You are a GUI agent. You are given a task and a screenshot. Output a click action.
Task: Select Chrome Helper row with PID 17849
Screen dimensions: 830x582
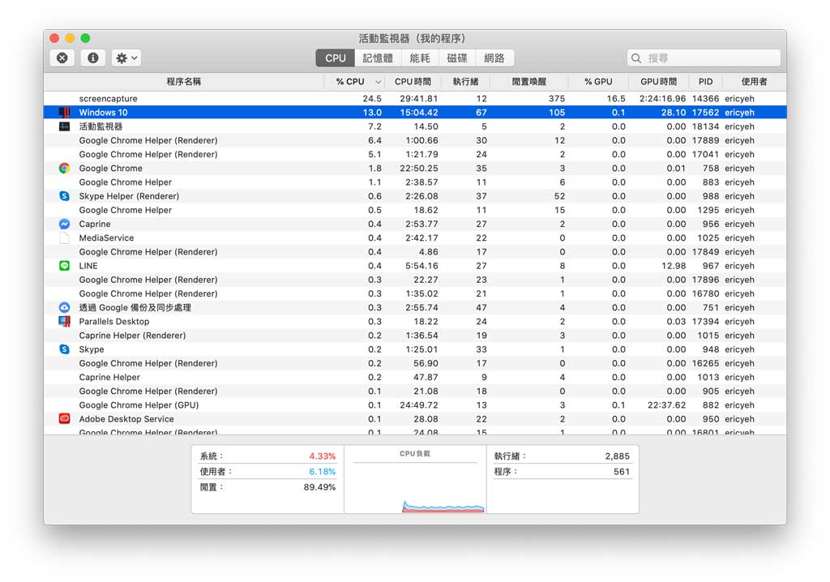click(x=415, y=251)
